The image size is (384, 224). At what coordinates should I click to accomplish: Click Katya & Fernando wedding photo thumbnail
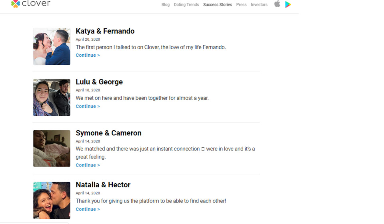(x=52, y=46)
